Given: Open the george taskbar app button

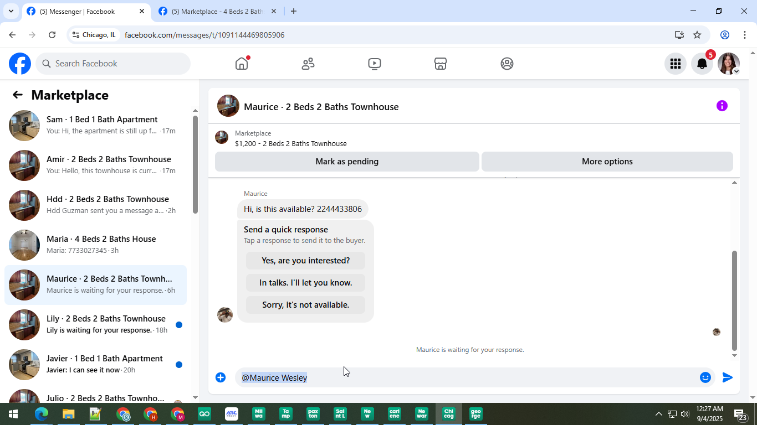Looking at the screenshot, I should 475,414.
